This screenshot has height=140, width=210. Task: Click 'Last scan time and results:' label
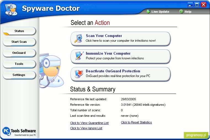pos(88,116)
